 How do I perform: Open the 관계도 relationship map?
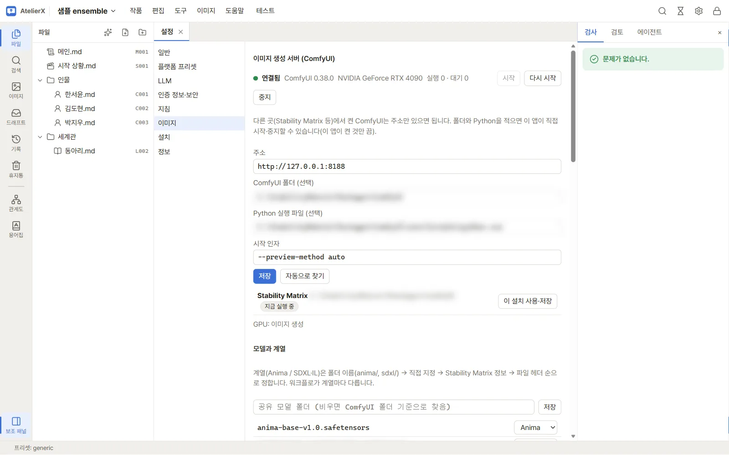[x=16, y=203]
